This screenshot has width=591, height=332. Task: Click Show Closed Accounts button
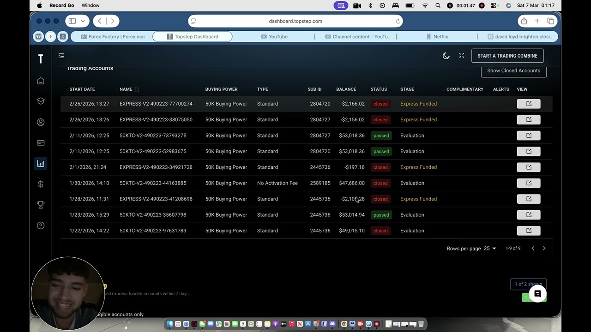pos(513,71)
